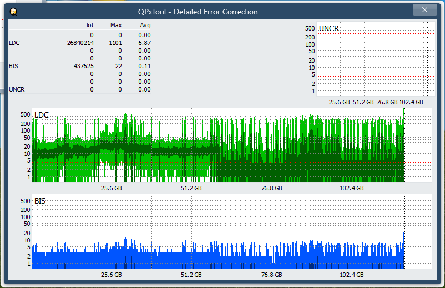Click the UNCR chart plot area
This screenshot has height=288, width=445.
376,59
